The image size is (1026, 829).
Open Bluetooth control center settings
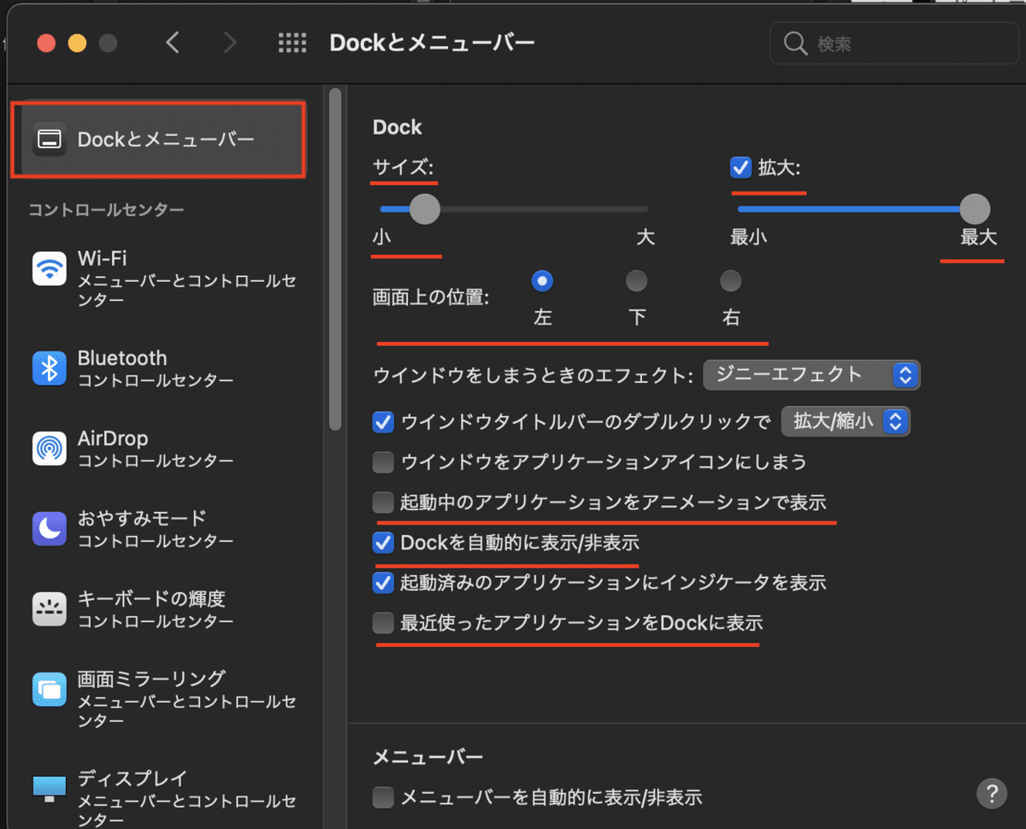[x=49, y=367]
